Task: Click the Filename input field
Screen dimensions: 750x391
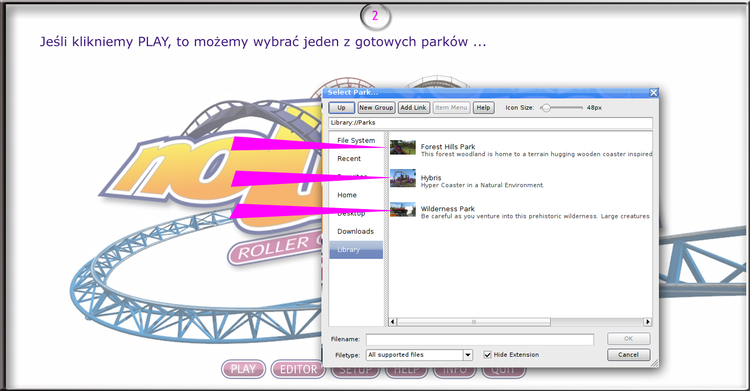Action: pyautogui.click(x=479, y=340)
